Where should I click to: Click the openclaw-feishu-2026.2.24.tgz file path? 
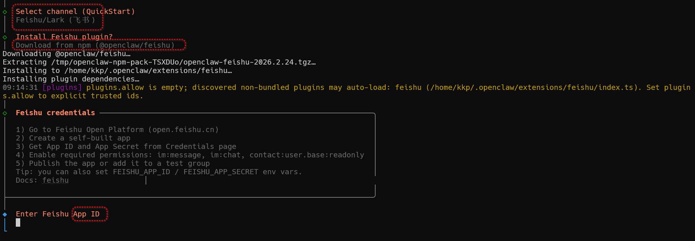pos(183,62)
